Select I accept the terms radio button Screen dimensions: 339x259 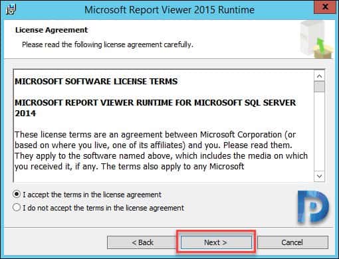(17, 195)
